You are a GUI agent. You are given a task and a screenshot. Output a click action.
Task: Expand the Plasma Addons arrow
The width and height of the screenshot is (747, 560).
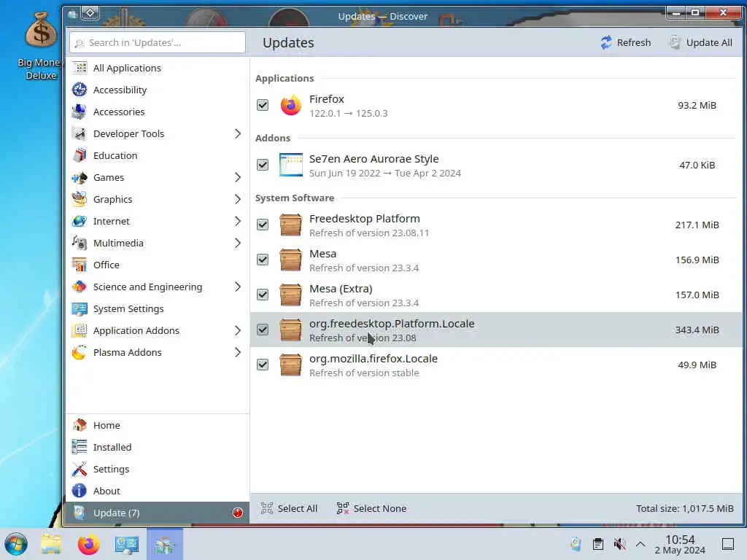click(237, 352)
